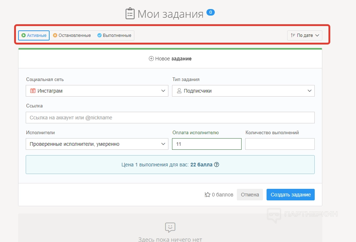Open the Выполненные tasks tab
This screenshot has width=356, height=242.
[x=114, y=35]
